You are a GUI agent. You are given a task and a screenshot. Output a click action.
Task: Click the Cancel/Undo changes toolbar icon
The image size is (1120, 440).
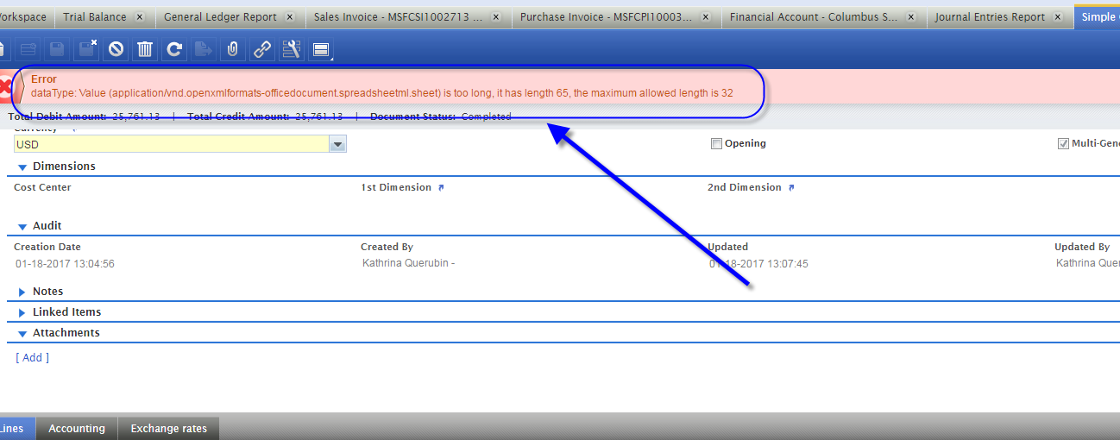pyautogui.click(x=116, y=50)
